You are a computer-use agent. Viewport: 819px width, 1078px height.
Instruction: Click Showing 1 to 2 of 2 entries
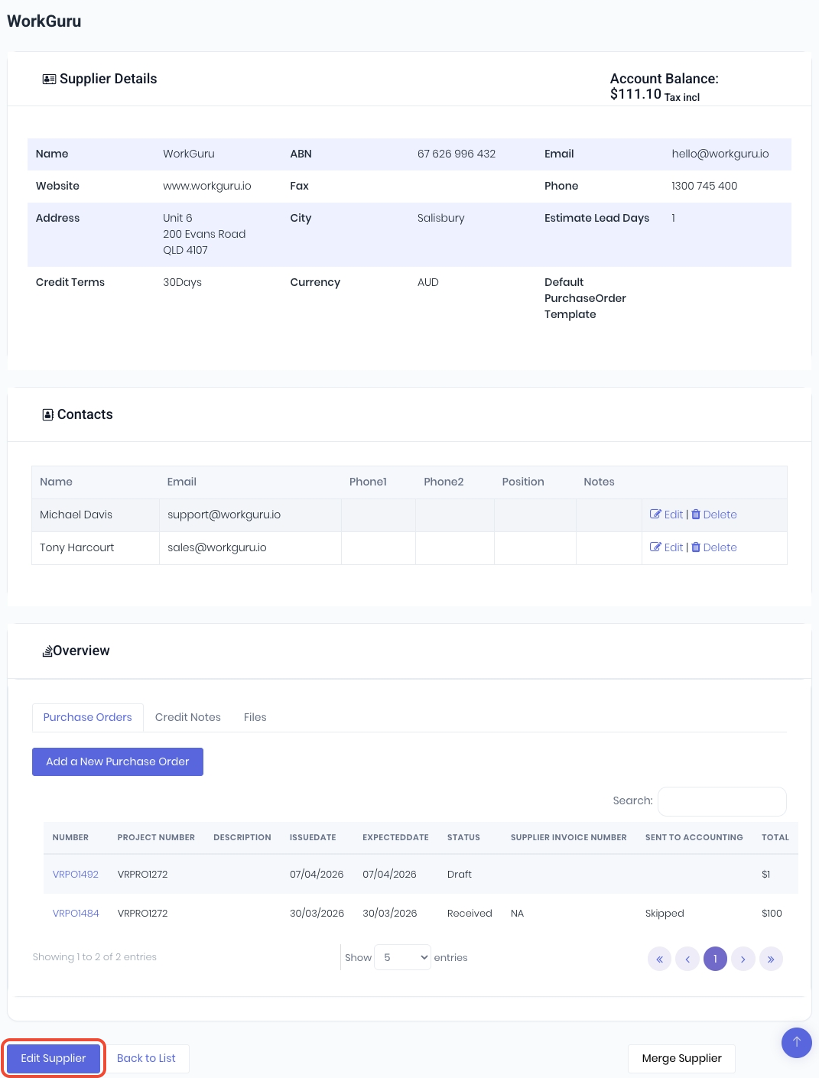(95, 957)
